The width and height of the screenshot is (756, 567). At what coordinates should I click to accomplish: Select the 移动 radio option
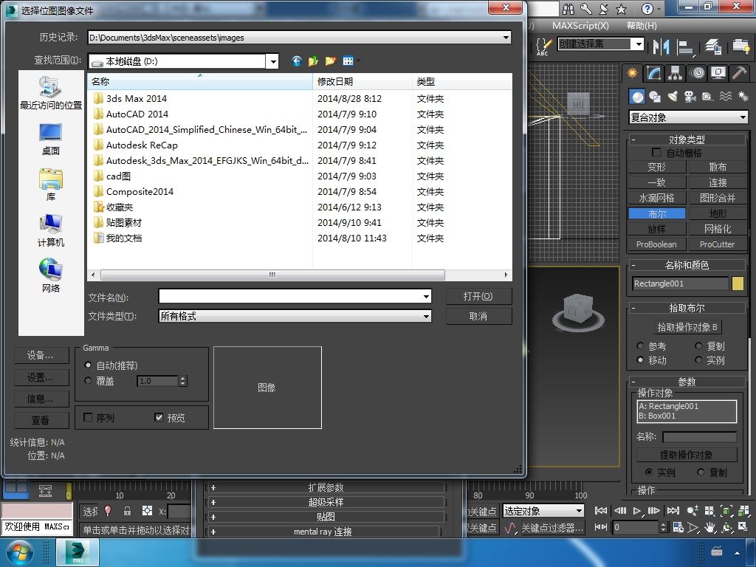(640, 360)
